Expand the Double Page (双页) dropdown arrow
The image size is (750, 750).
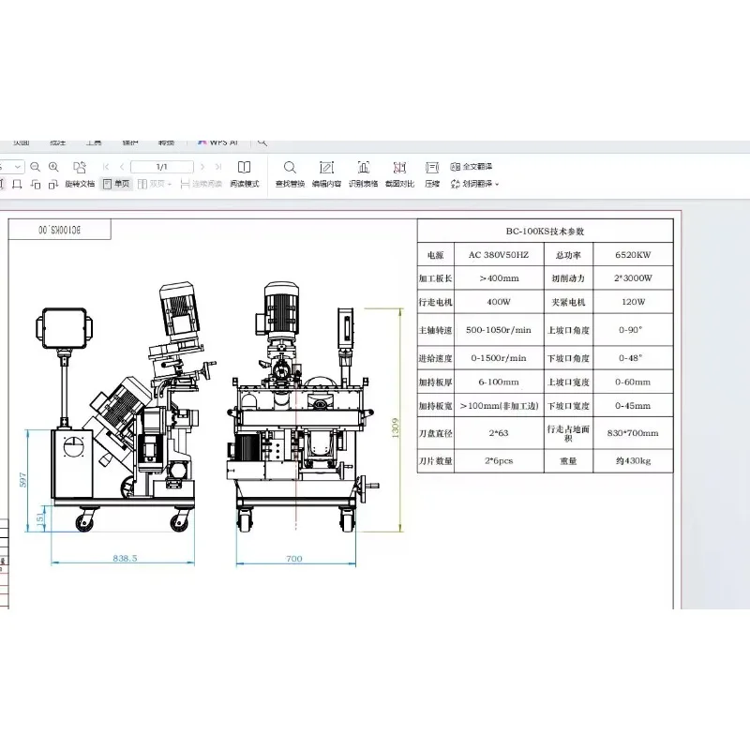(x=170, y=184)
